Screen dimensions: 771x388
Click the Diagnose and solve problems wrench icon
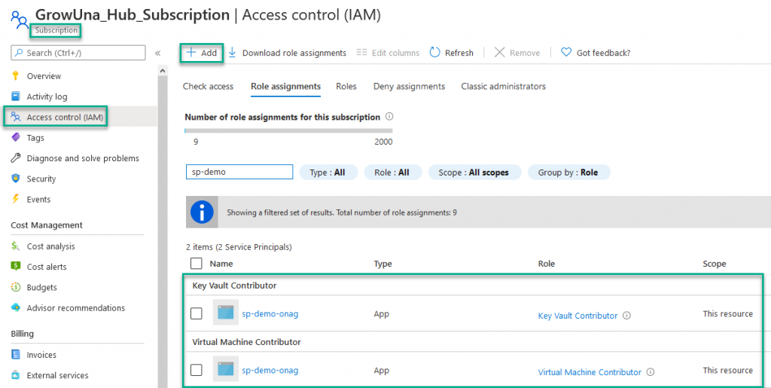tap(16, 158)
